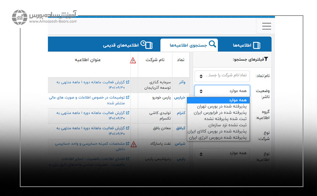Open the نوع اطلاعیه dropdown

point(222,154)
